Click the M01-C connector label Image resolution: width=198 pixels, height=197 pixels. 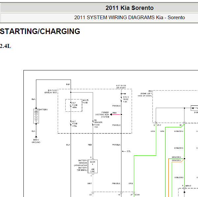188,186
